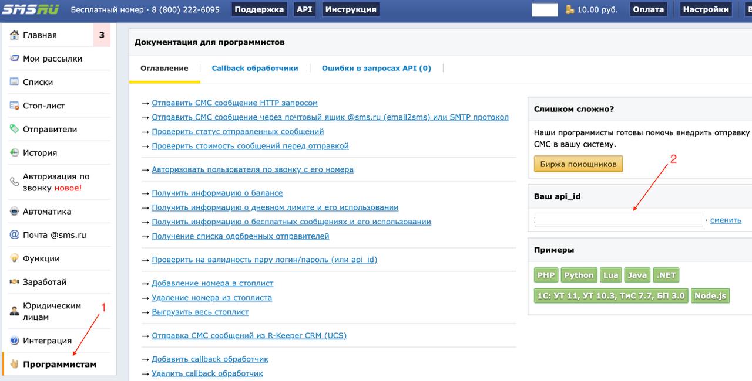Click the История clock icon
Image resolution: width=752 pixels, height=381 pixels.
click(x=15, y=153)
